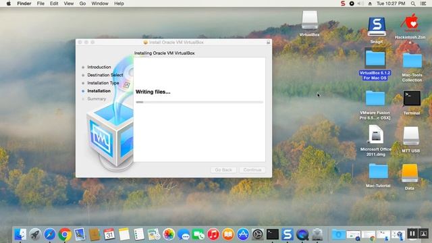This screenshot has height=243, width=432.
Task: Click the Go Back button in installer
Action: coord(223,170)
